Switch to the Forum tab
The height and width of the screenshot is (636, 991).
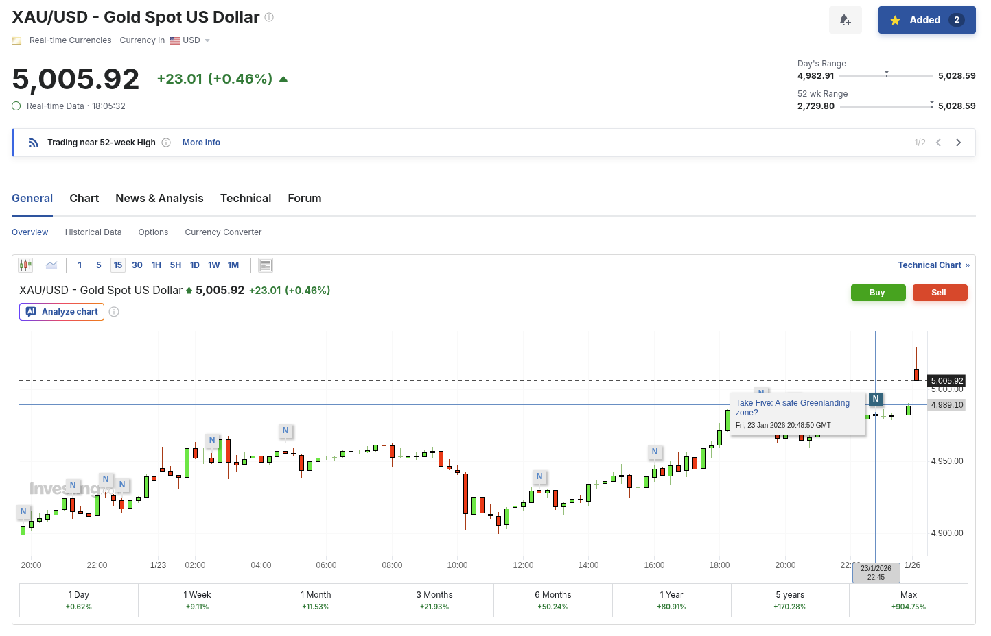305,198
